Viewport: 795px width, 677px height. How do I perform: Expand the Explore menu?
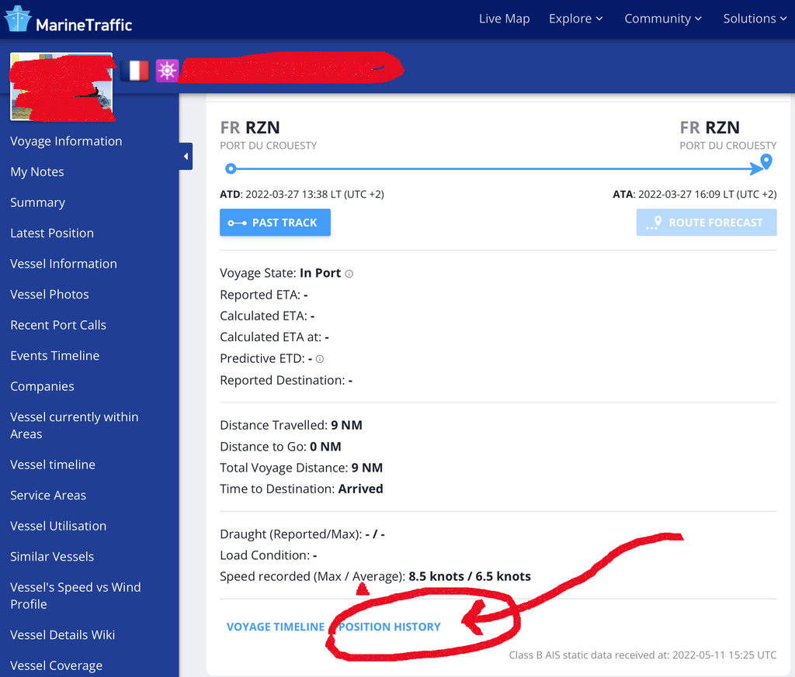click(x=575, y=19)
